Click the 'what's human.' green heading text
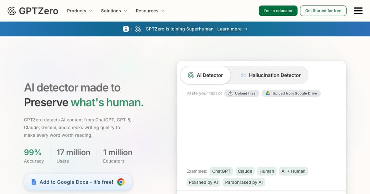This screenshot has width=370, height=194. pos(107,102)
